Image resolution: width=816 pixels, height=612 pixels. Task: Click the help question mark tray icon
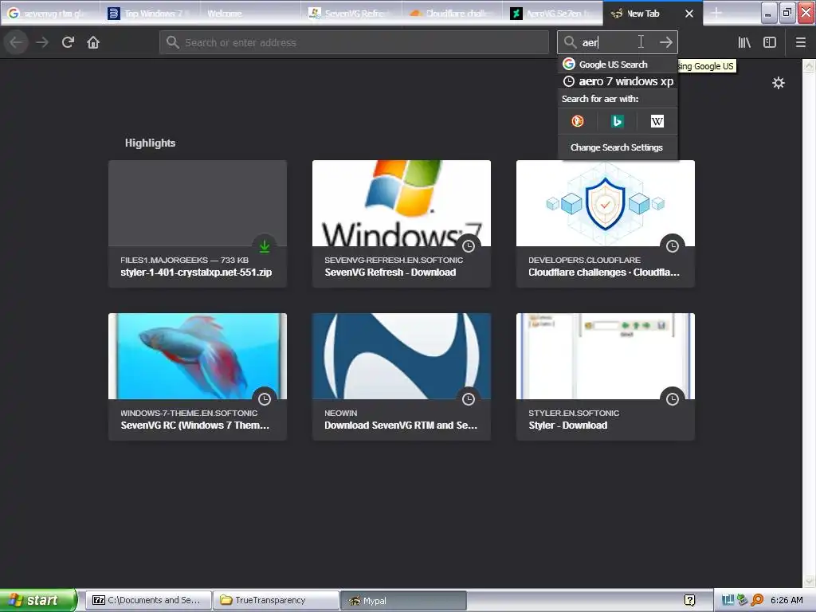coord(689,601)
